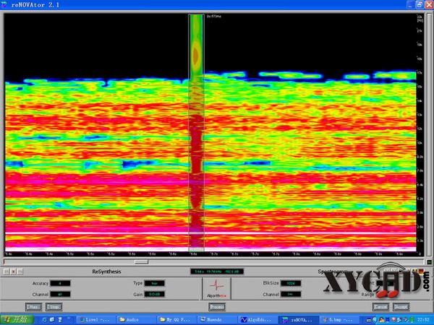Open the BlkSize value field
The height and width of the screenshot is (325, 434).
pos(291,283)
